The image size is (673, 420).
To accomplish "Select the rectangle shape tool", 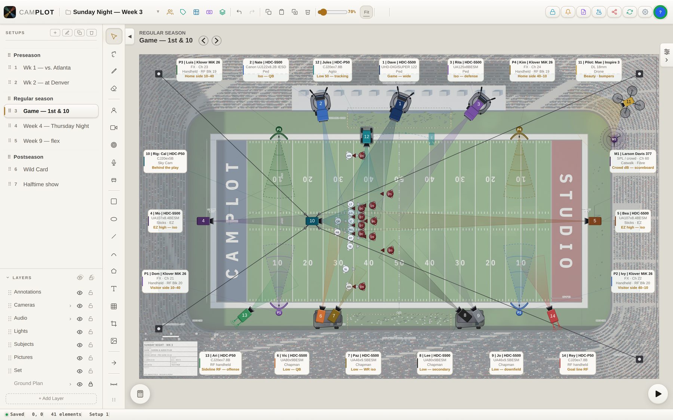I will point(114,201).
